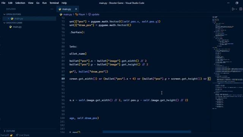Click python file icon on main.py tab
Viewport: 243px width, 137px height.
[60, 9]
